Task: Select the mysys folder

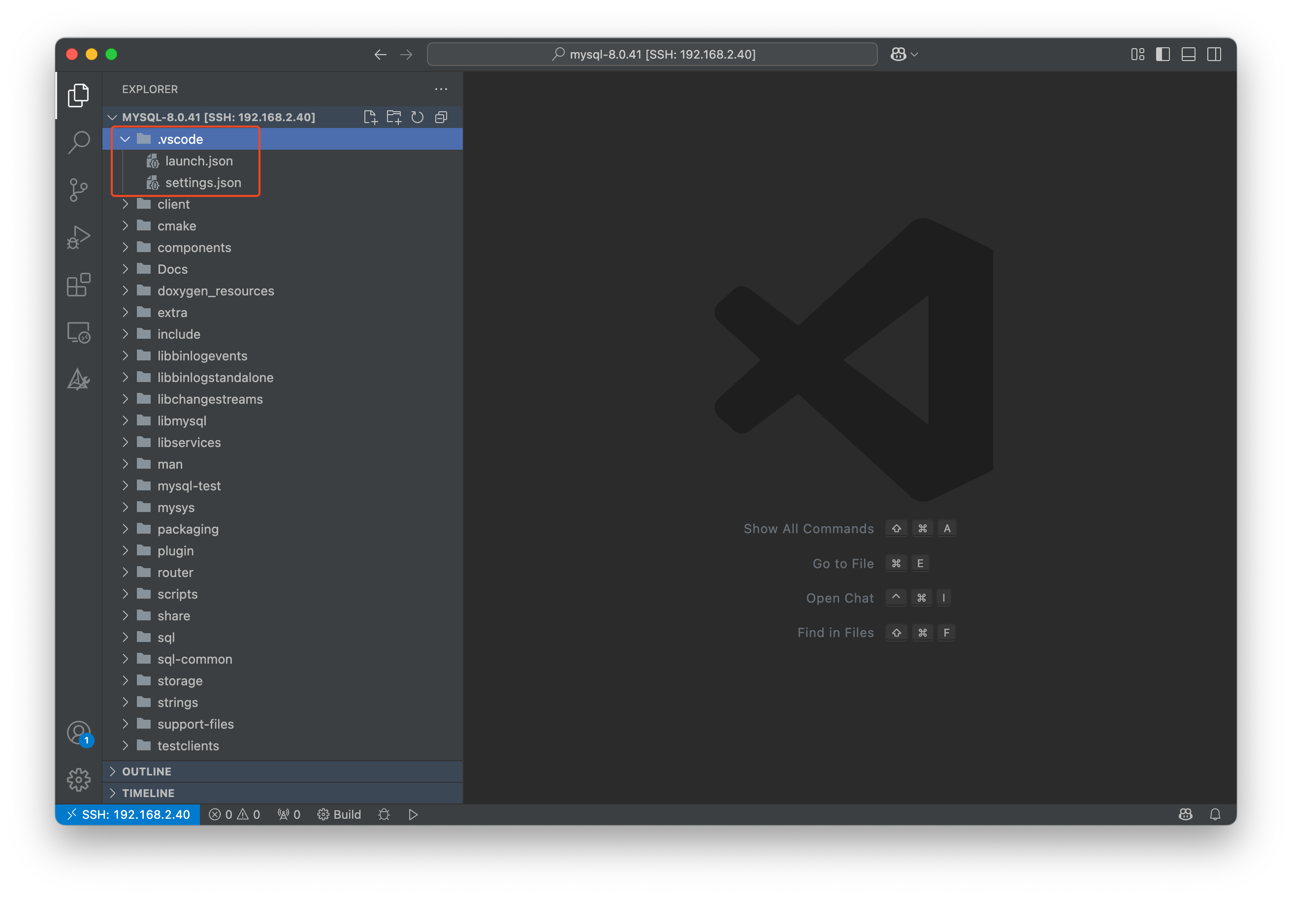Action: coord(283,508)
